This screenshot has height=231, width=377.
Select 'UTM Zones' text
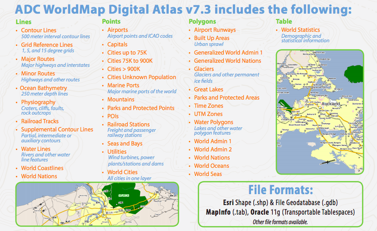coord(208,114)
